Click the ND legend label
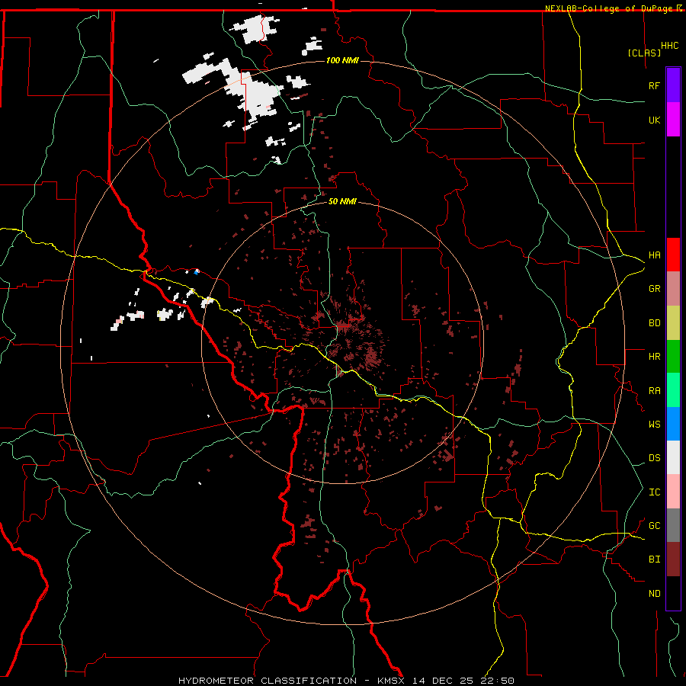 point(654,594)
